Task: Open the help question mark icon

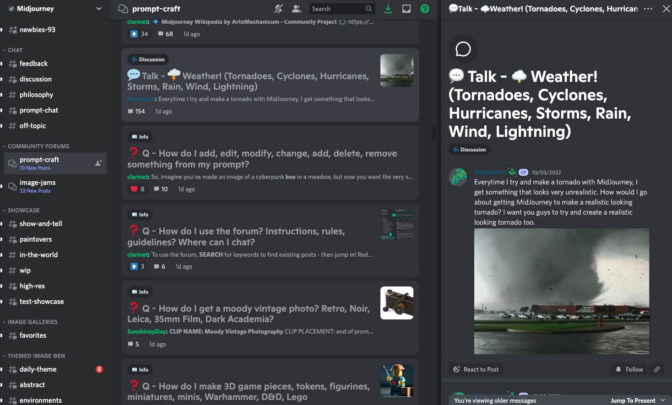Action: [425, 9]
